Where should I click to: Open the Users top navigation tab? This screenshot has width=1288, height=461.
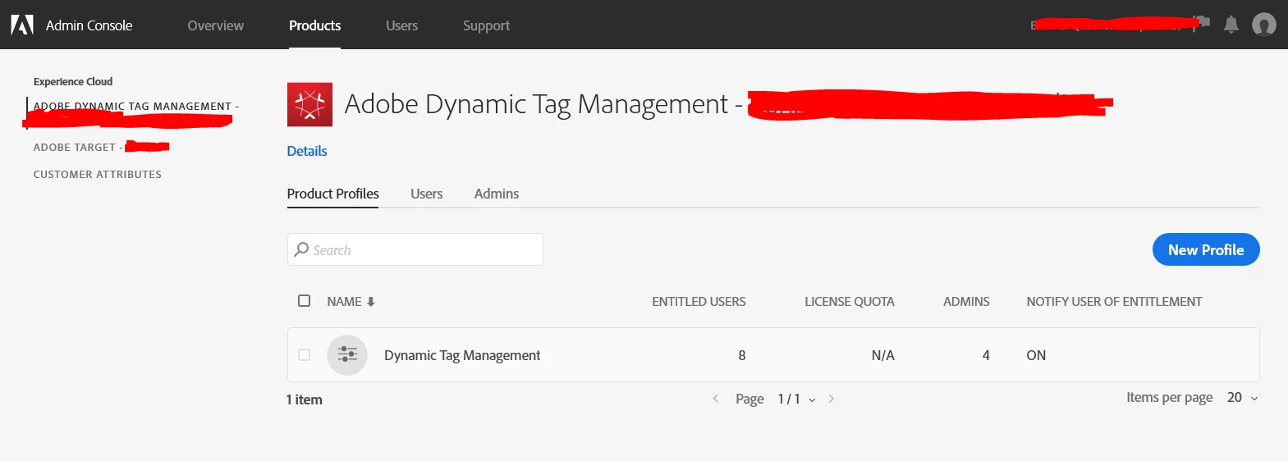[x=401, y=25]
